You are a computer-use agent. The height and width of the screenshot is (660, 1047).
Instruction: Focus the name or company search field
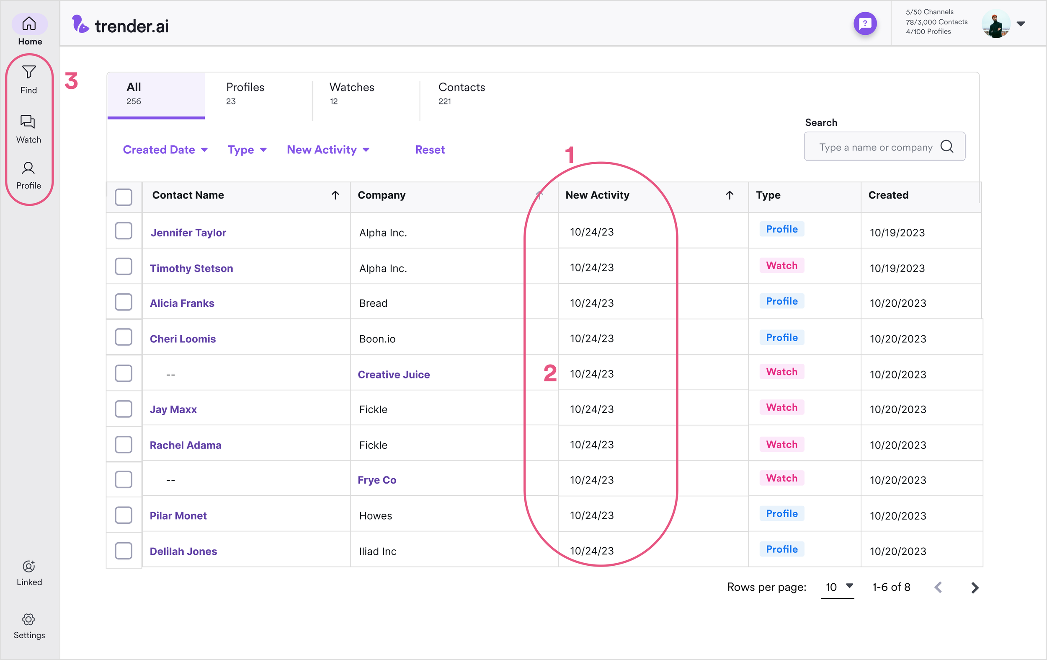click(x=875, y=148)
